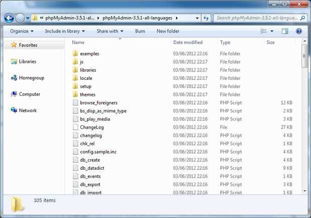Viewport: 311px width, 218px height.
Task: Click the search magnifier icon
Action: pos(302,18)
